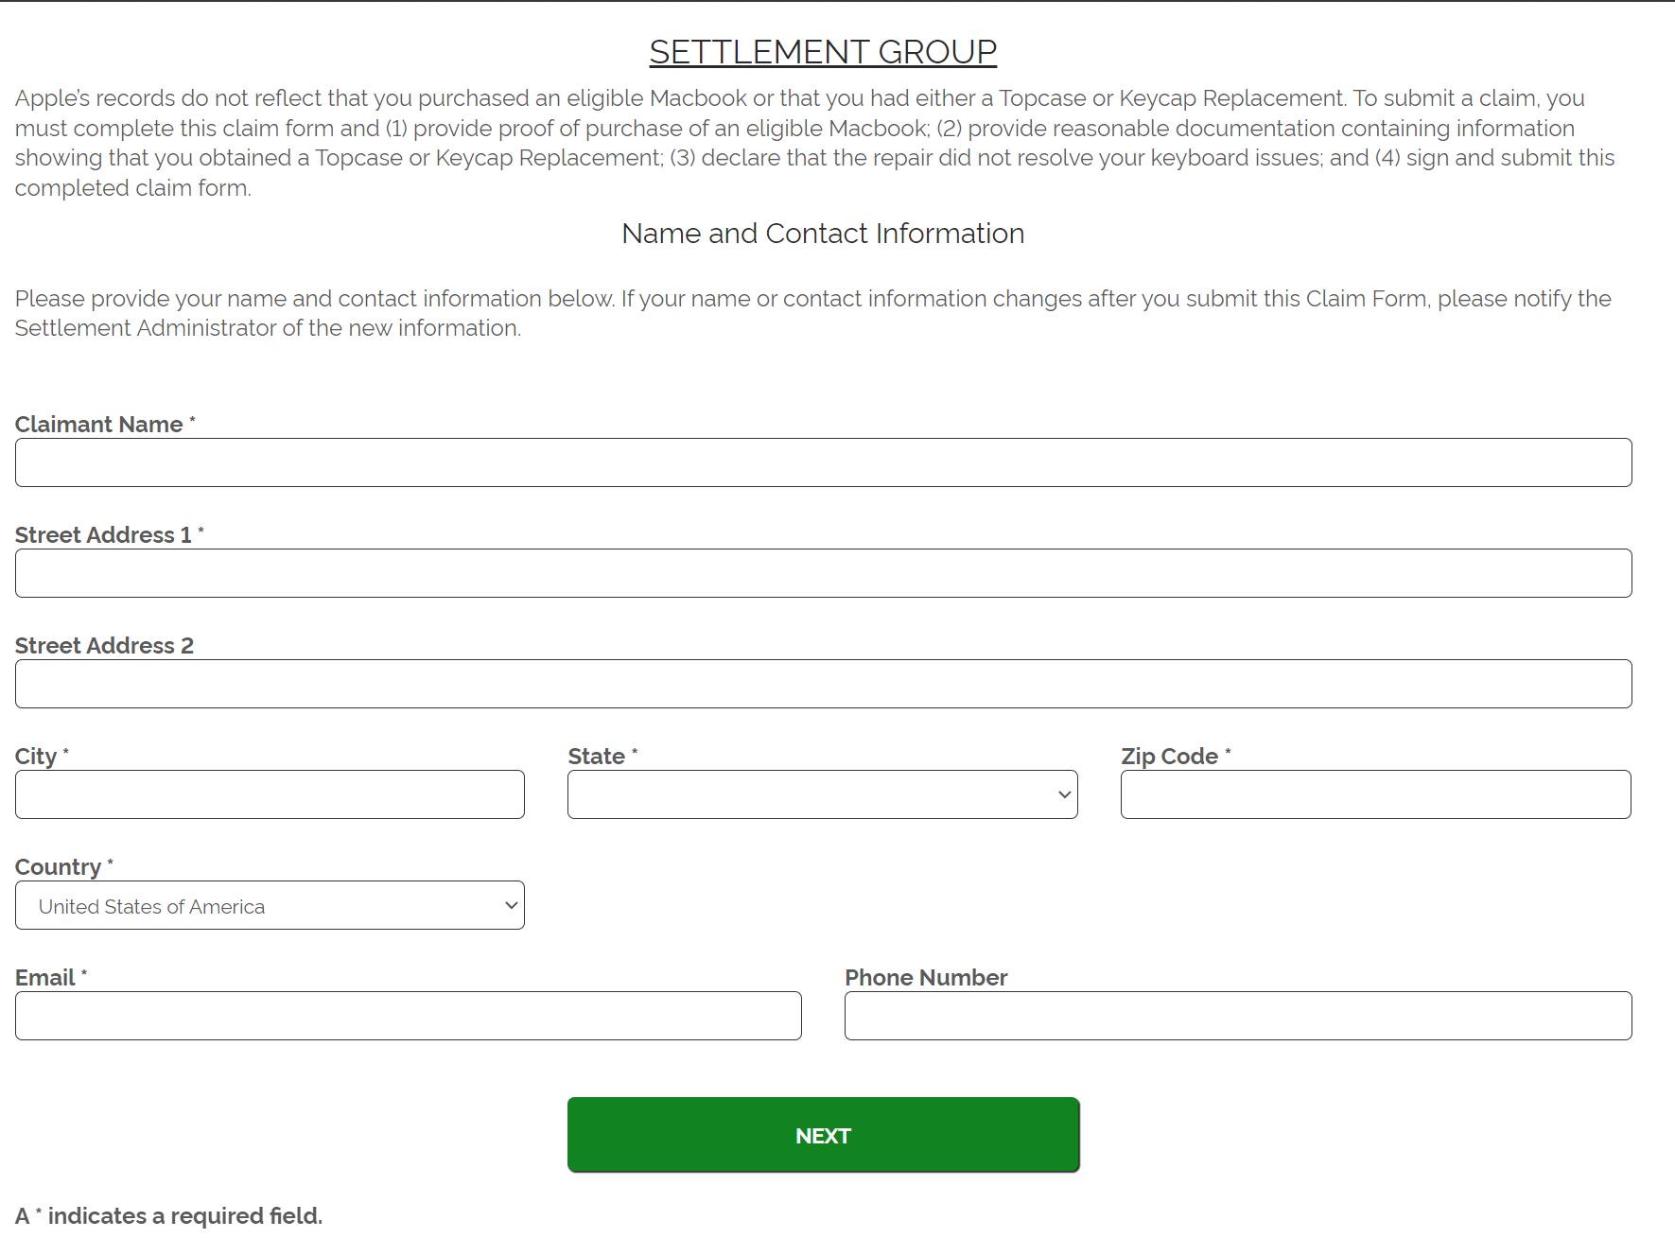
Task: Click the Claimant Name label text
Action: 99,425
